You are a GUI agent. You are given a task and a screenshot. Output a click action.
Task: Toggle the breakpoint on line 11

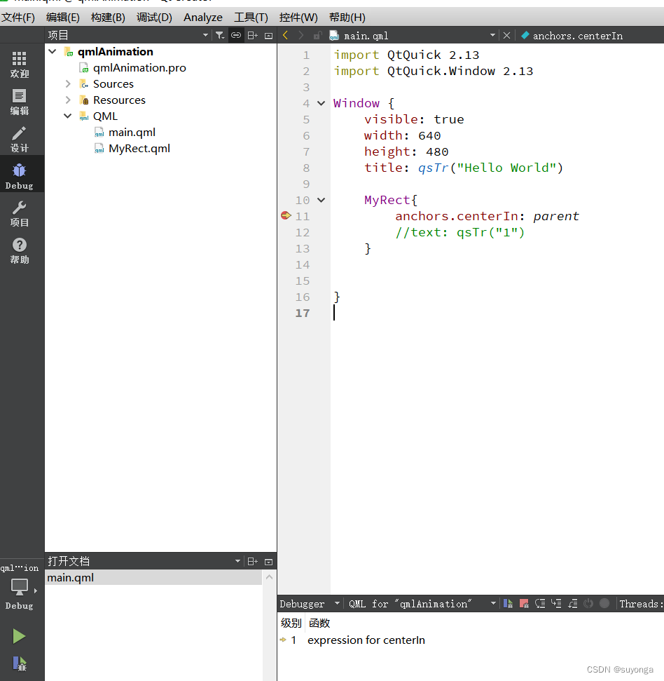click(286, 215)
